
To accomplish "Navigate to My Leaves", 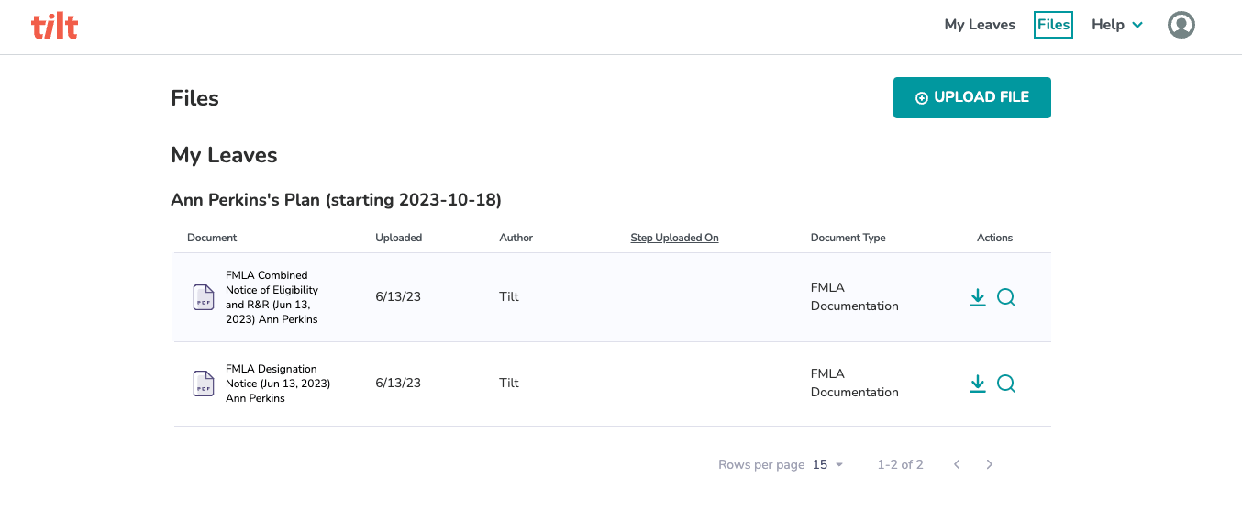I will pos(980,25).
